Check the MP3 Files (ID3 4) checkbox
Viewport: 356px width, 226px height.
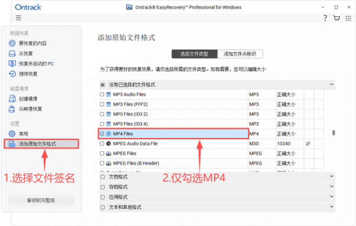(x=102, y=124)
